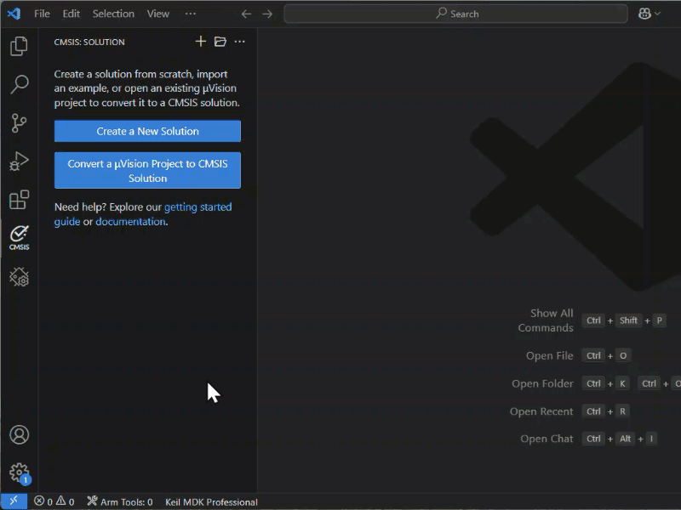681x510 pixels.
Task: Open the Explorer view
Action: (19, 46)
